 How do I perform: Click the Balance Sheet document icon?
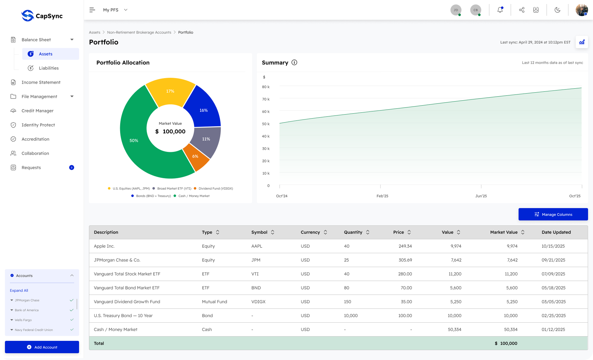[13, 40]
